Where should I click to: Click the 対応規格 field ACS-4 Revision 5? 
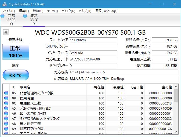124,72
